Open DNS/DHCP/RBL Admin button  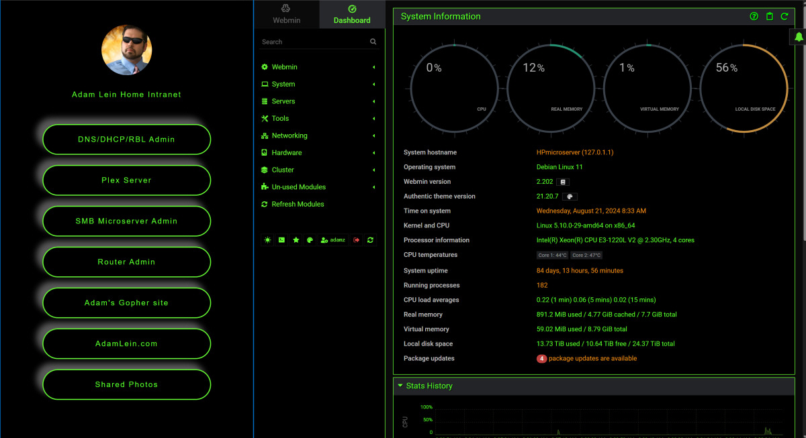pyautogui.click(x=126, y=140)
